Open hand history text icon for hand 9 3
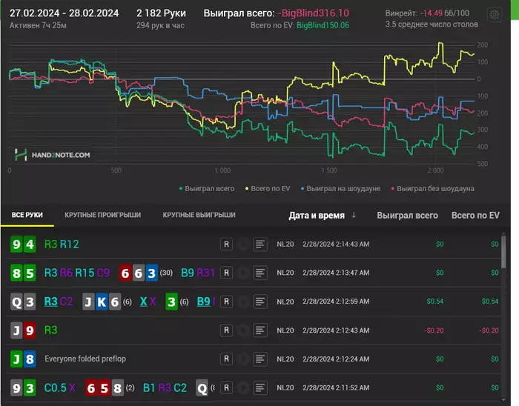Screen dimensions: 519x406 pyautogui.click(x=259, y=388)
